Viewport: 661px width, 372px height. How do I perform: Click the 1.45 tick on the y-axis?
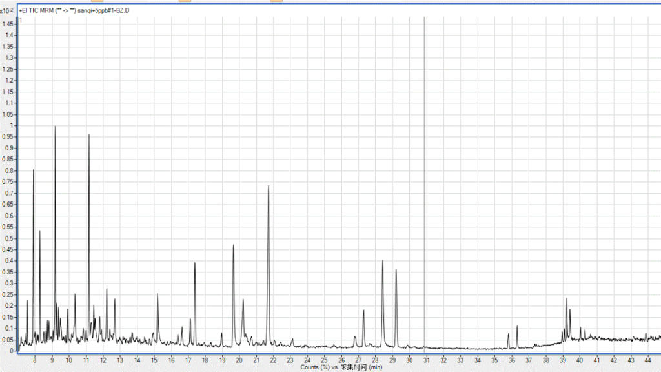[x=9, y=24]
